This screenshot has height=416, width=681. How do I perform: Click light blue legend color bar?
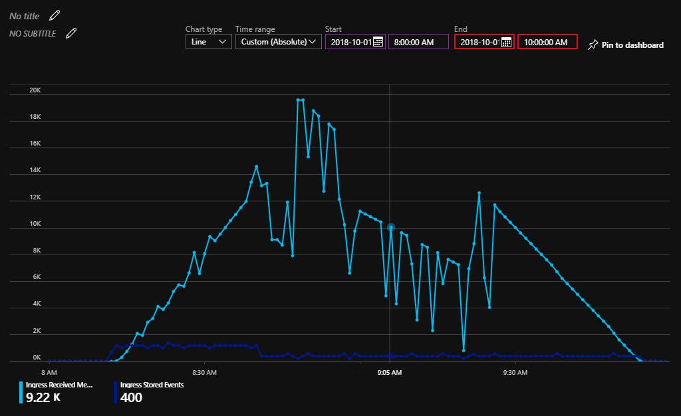click(x=21, y=392)
